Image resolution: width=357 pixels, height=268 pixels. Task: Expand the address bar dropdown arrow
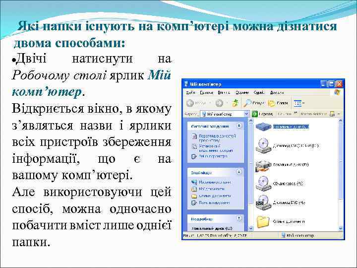pyautogui.click(x=246, y=114)
